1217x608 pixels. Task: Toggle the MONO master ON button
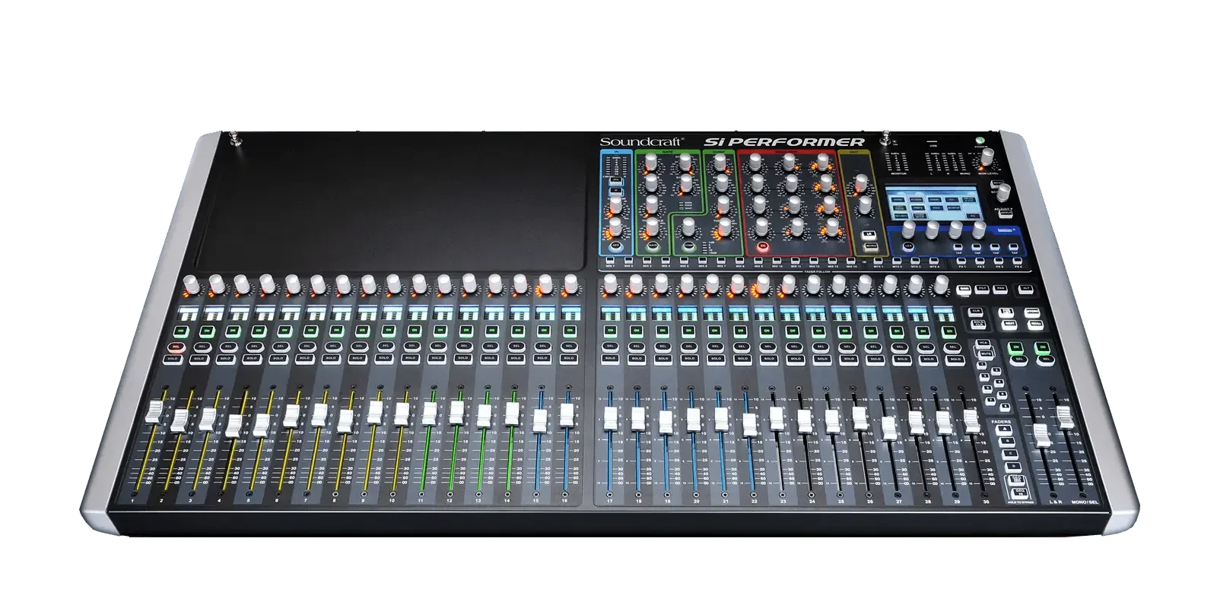(x=1042, y=347)
